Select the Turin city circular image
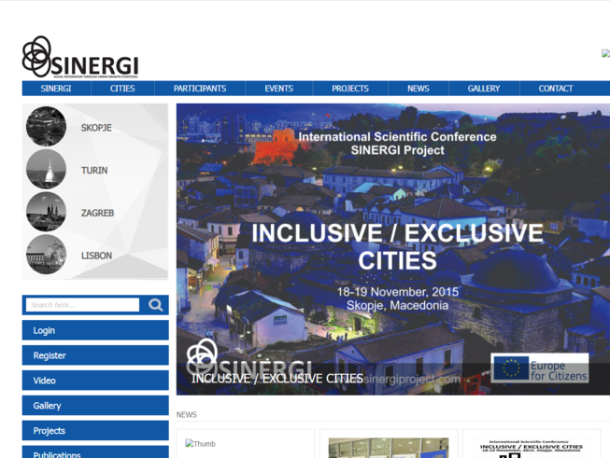Image resolution: width=610 pixels, height=458 pixels. click(x=46, y=170)
